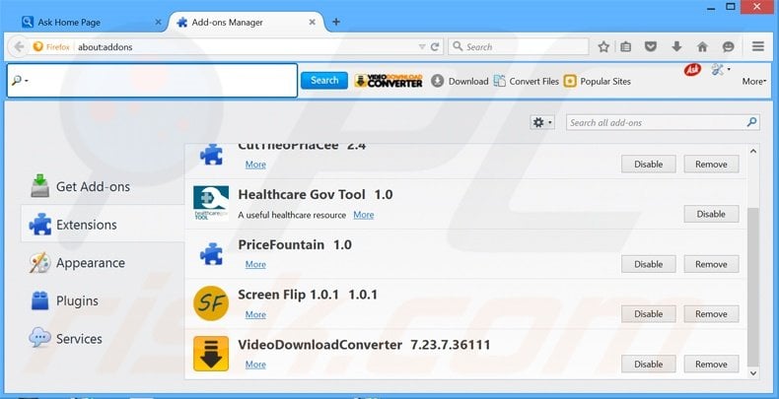Click the Download toolbar button
This screenshot has width=779, height=399.
coord(460,81)
